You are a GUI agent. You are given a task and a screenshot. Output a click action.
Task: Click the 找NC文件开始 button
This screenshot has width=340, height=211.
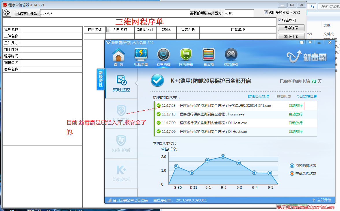coord(27,14)
